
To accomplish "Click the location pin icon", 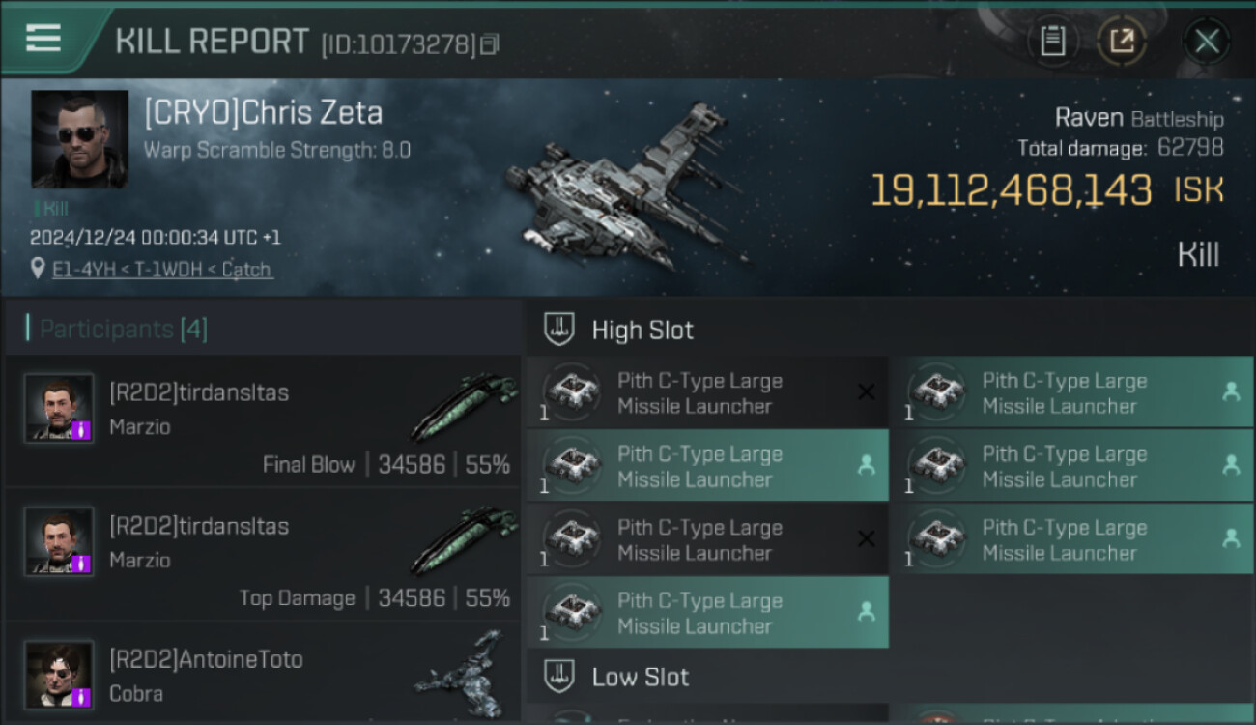I will (39, 270).
